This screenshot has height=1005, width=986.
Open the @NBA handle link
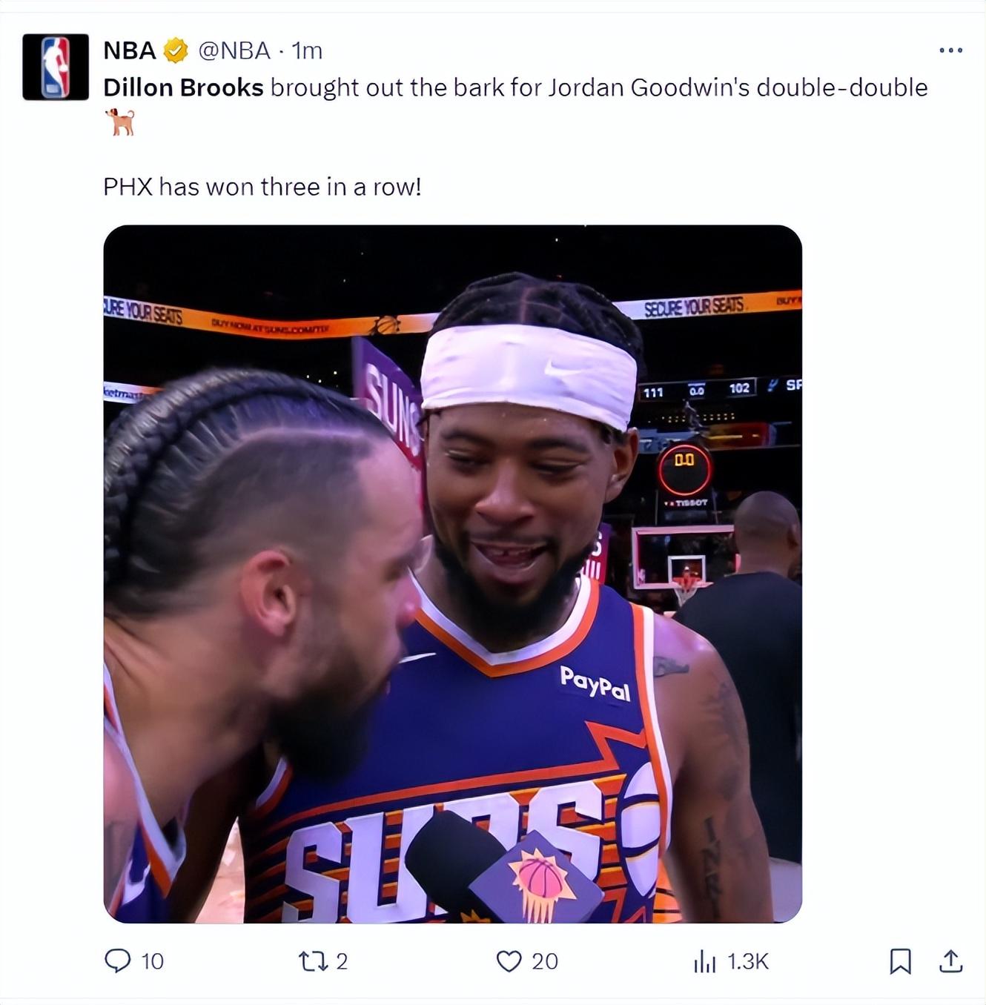click(234, 50)
